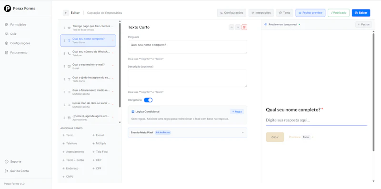Add a '+ CPF' field
The width and height of the screenshot is (381, 189).
97,169
